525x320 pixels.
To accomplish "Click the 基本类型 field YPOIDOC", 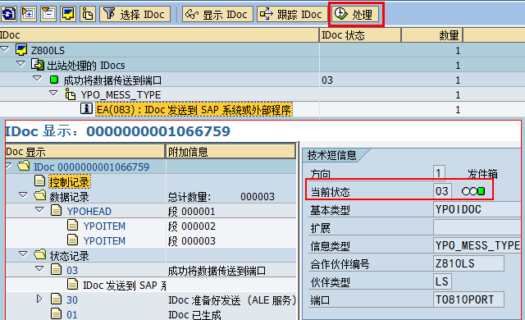I will [477, 209].
